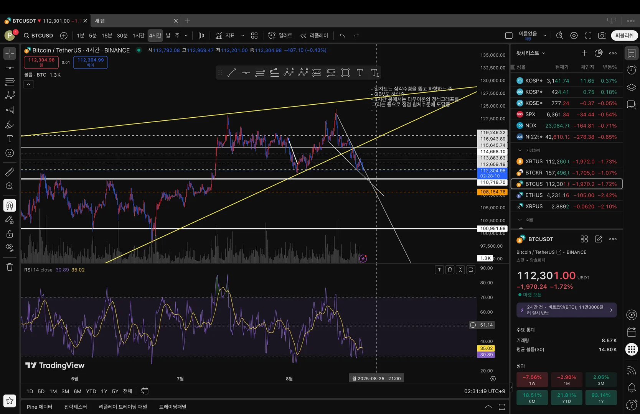Switch to the 1시간 timeframe
Viewport: 640px width, 414px height.
coord(138,36)
